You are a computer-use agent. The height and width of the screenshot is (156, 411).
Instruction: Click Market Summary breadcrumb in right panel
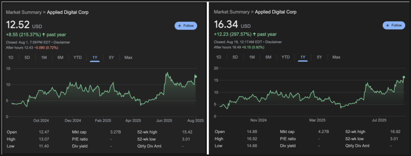click(x=231, y=12)
